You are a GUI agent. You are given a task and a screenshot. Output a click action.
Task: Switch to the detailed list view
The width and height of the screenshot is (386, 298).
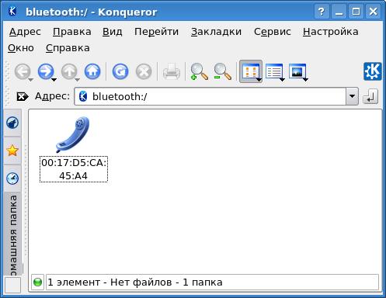click(274, 71)
